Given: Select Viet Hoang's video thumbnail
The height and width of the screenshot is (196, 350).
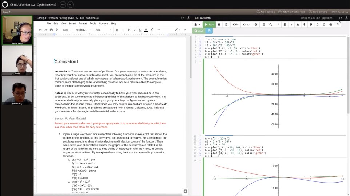Looking at the screenshot, I should [x=17, y=90].
